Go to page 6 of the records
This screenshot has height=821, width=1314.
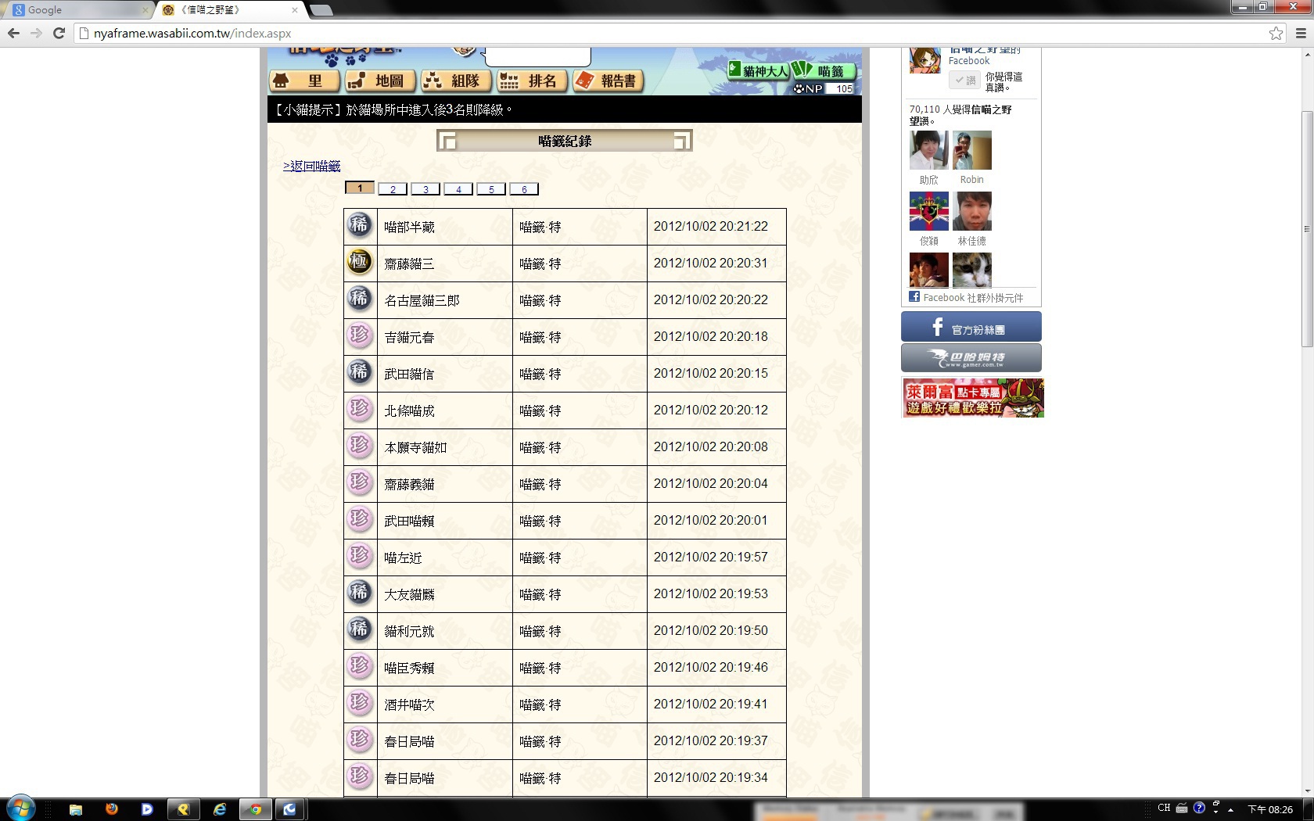click(524, 188)
